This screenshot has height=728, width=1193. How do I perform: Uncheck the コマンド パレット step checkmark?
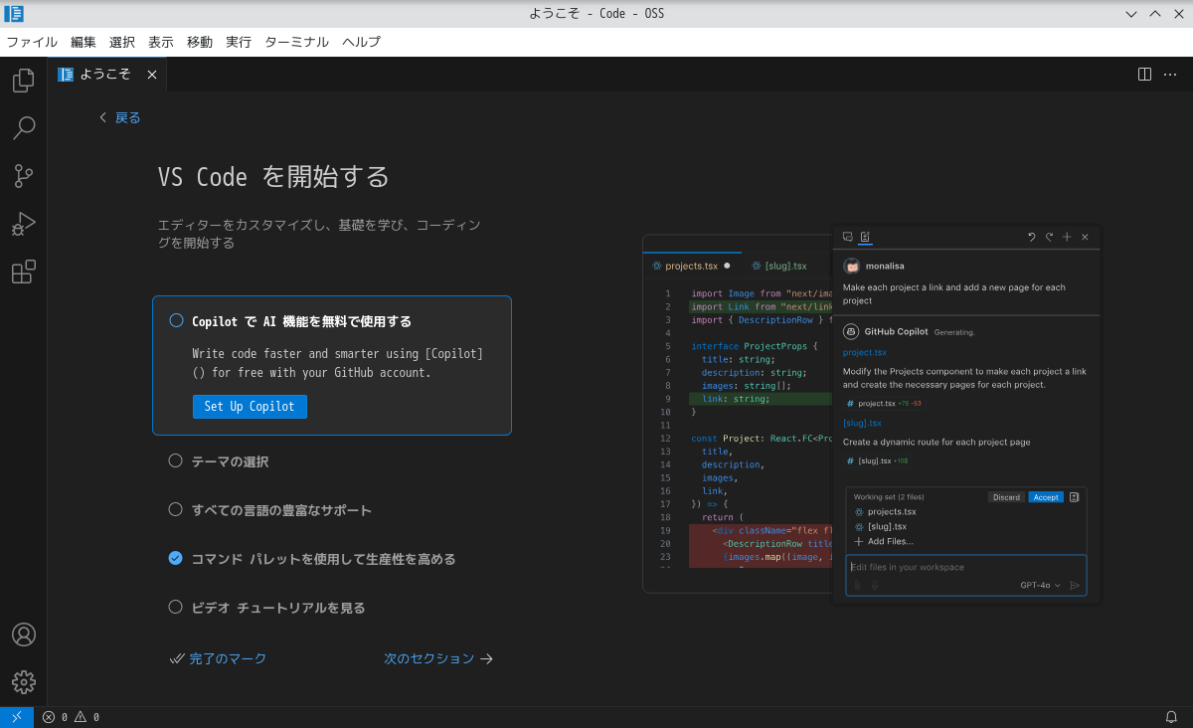[176, 558]
